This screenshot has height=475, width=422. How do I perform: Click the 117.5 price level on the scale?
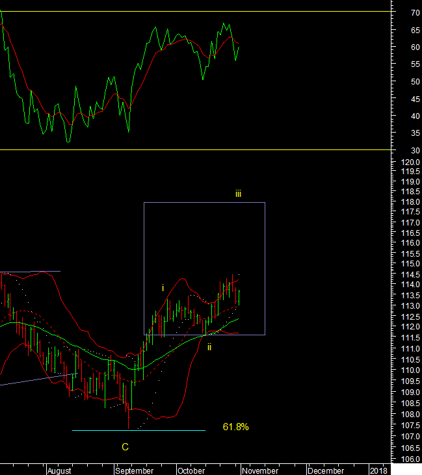pos(410,212)
